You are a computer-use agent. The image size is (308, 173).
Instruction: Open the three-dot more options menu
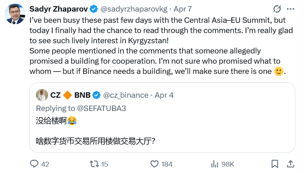[290, 9]
